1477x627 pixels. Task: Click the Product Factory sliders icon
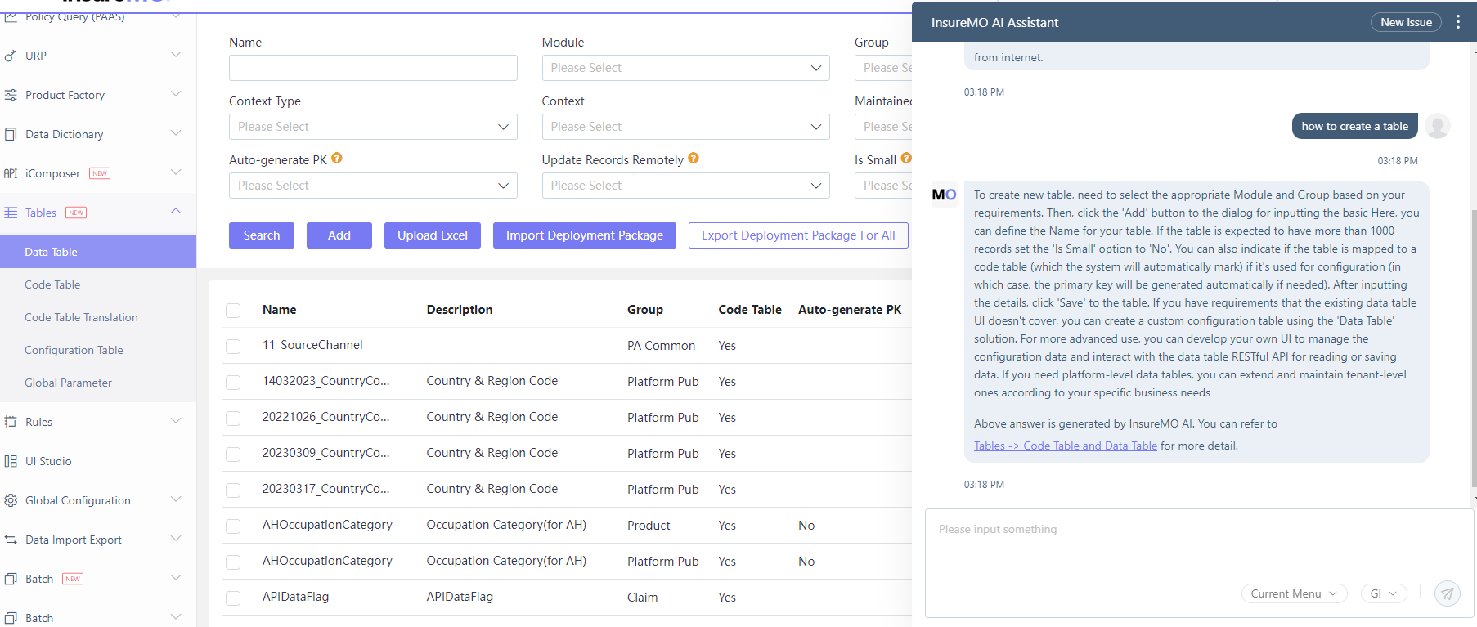(x=11, y=95)
